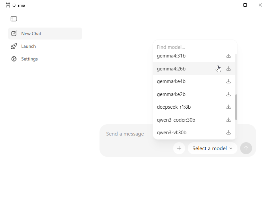The image size is (266, 210).
Task: Pick the qwen3-coder:30b entry
Action: pyautogui.click(x=176, y=120)
